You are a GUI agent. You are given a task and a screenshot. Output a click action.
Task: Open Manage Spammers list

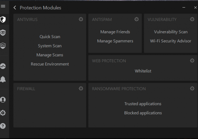point(115,41)
